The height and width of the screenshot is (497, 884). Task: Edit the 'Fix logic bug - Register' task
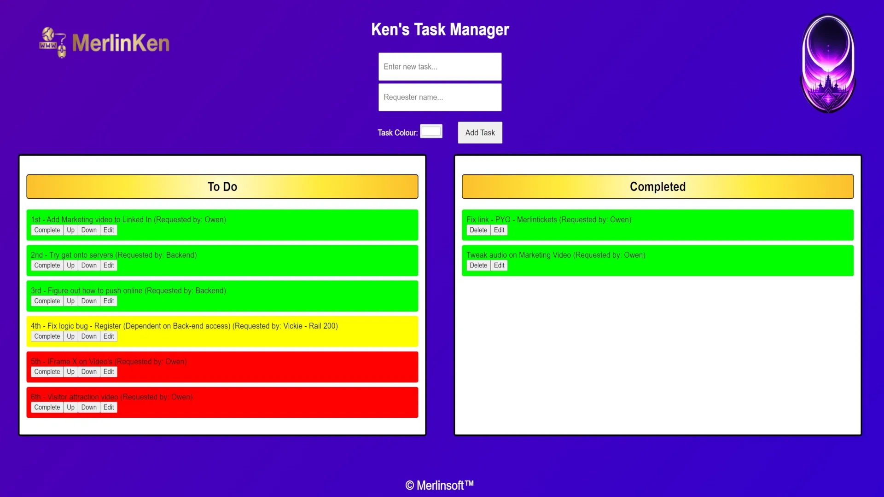108,336
